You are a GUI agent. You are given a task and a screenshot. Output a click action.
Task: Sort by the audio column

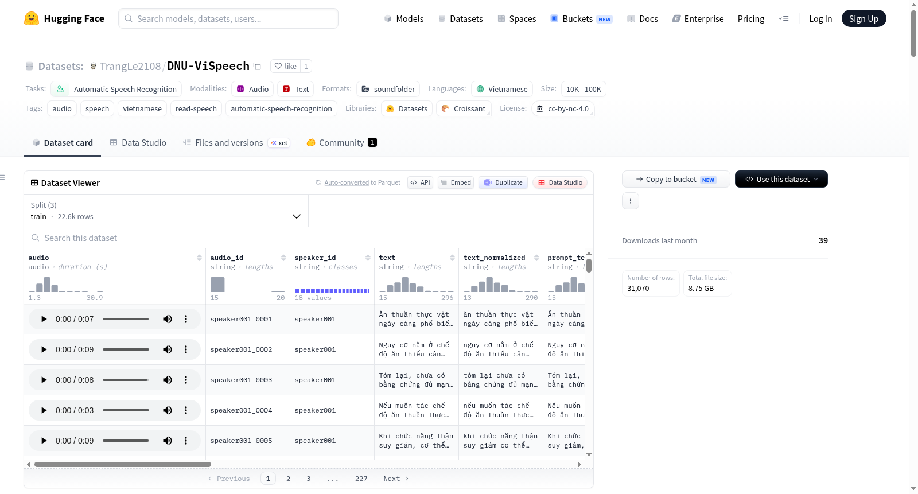click(x=199, y=258)
